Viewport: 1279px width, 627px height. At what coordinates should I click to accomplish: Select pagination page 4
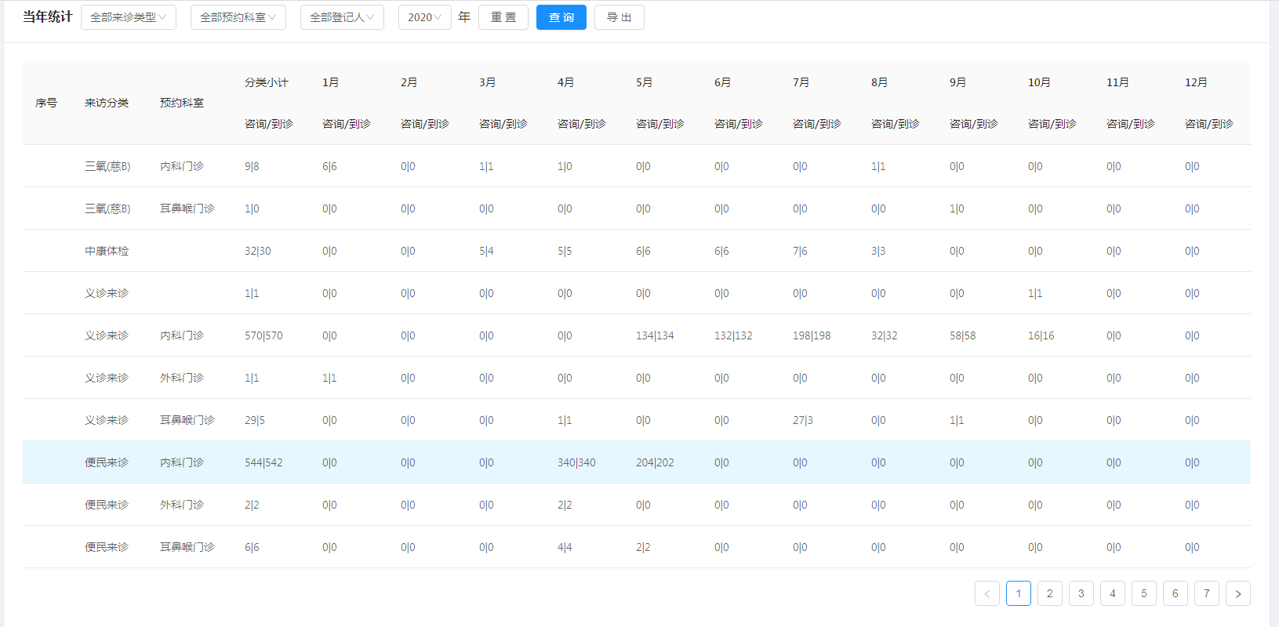click(x=1113, y=593)
